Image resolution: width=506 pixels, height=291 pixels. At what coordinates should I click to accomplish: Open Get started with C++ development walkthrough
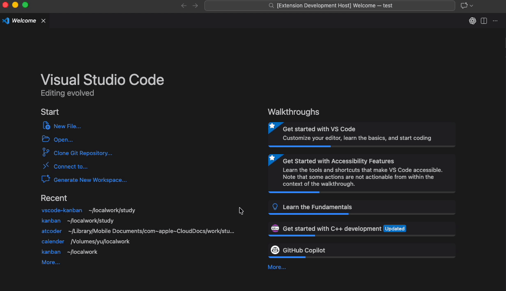[362, 229]
